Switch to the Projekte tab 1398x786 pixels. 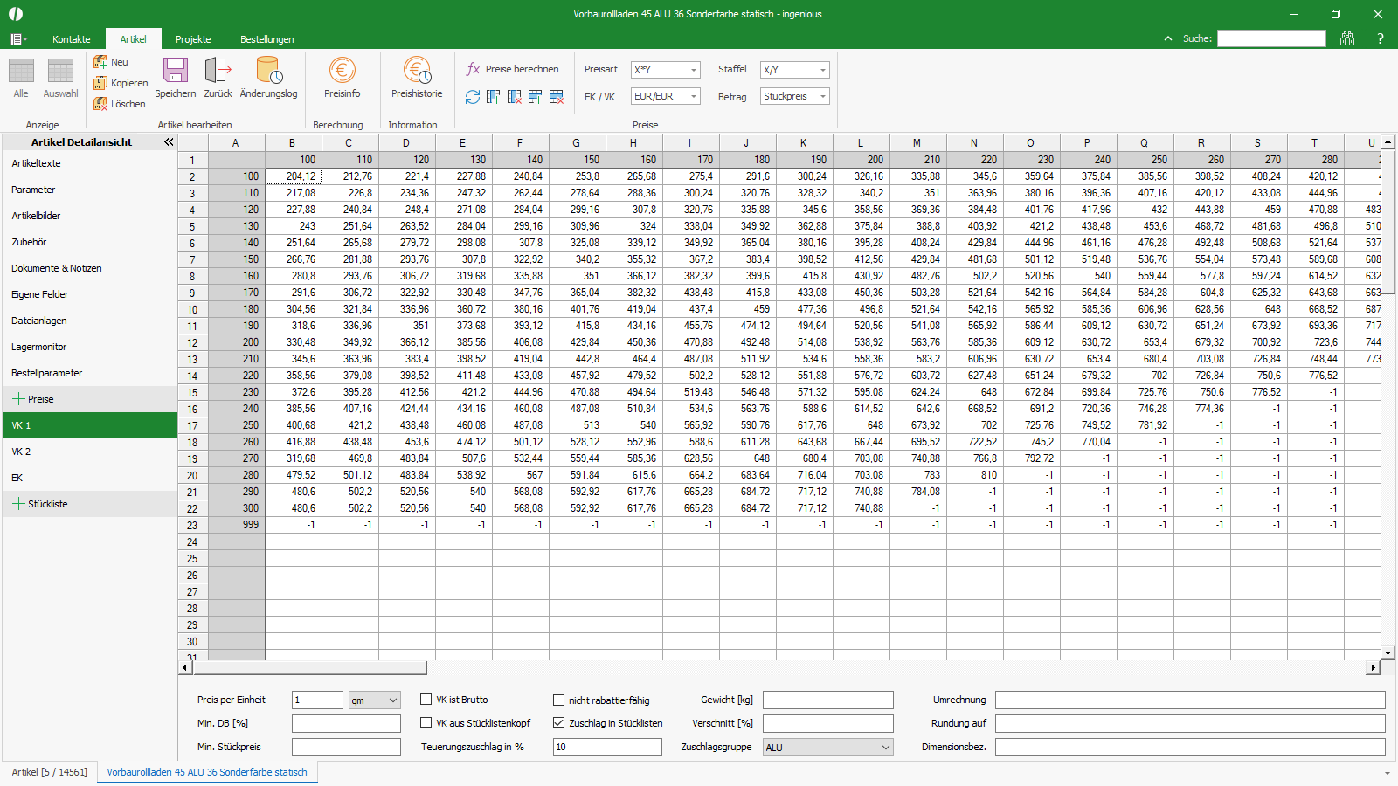193,39
